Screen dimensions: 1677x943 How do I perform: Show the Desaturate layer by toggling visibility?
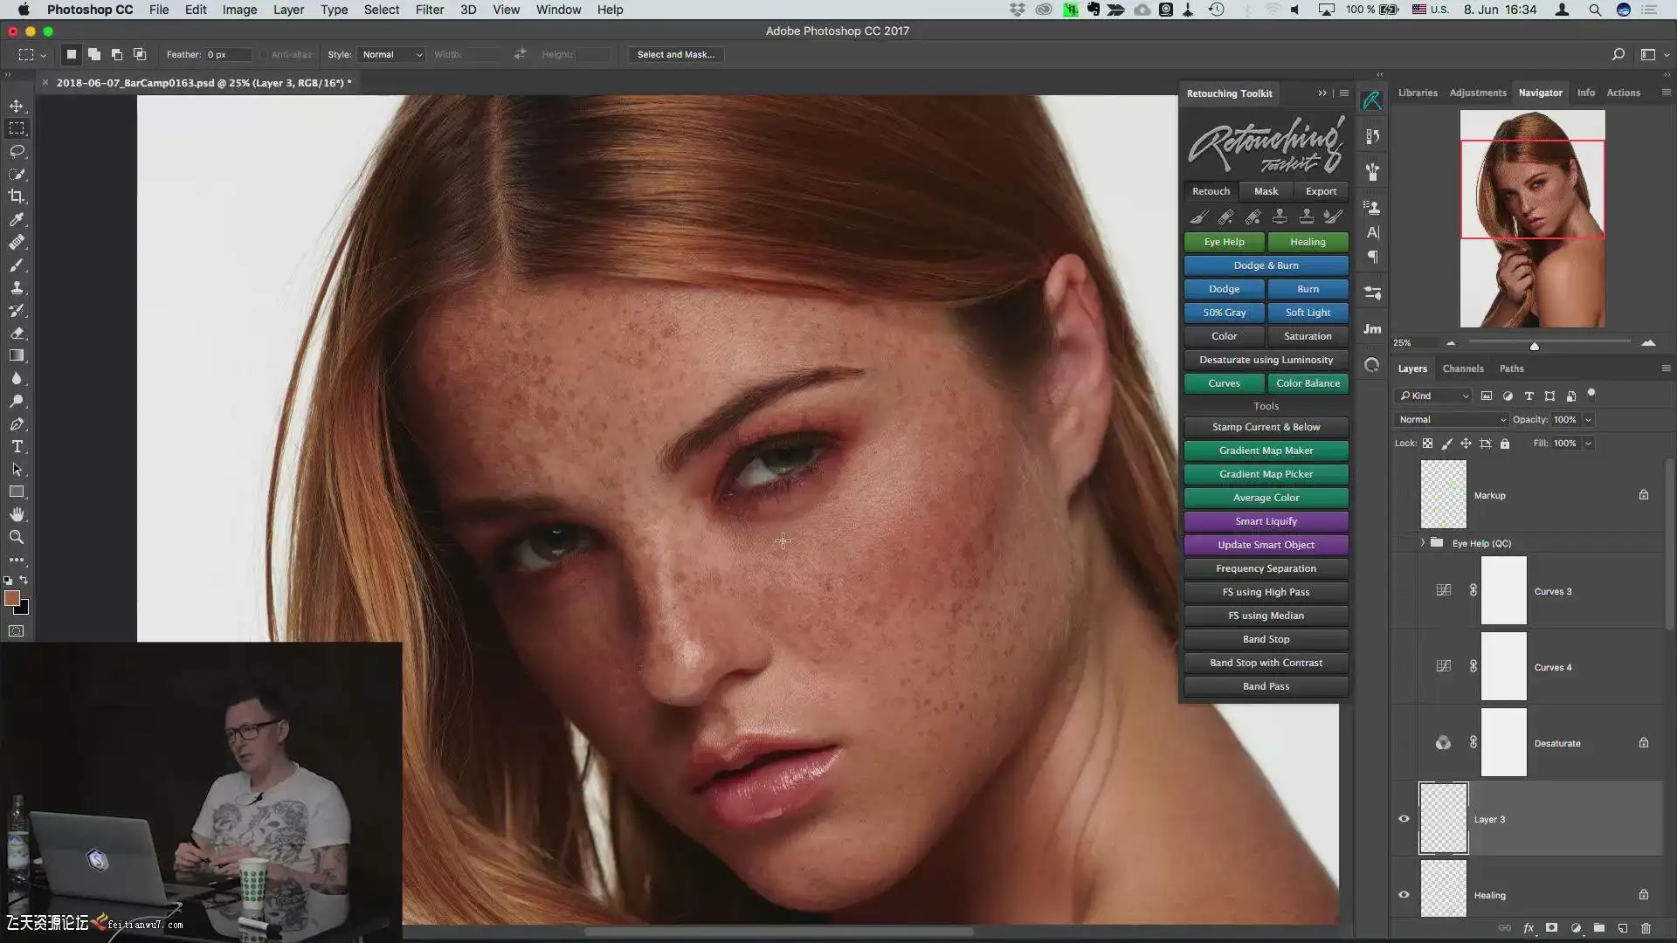[1404, 743]
